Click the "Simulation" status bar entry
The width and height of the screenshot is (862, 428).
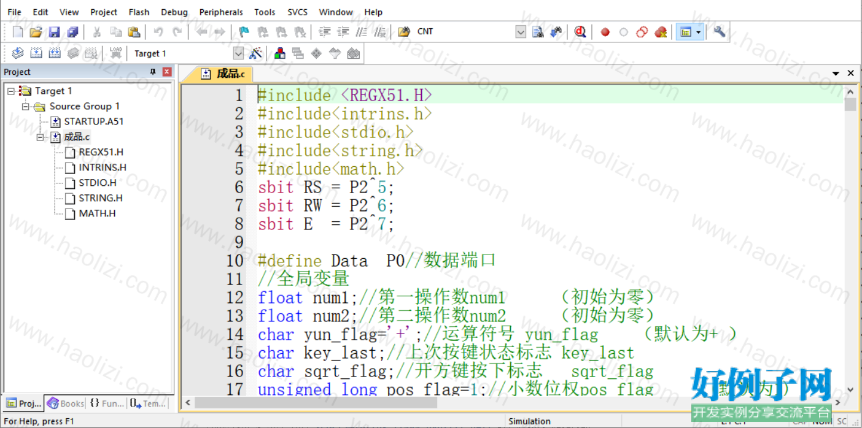point(529,421)
